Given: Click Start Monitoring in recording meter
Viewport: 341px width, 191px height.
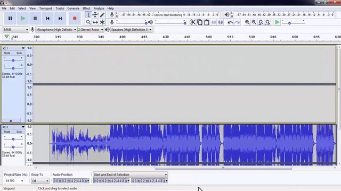Looking at the screenshot, I should (x=168, y=15).
